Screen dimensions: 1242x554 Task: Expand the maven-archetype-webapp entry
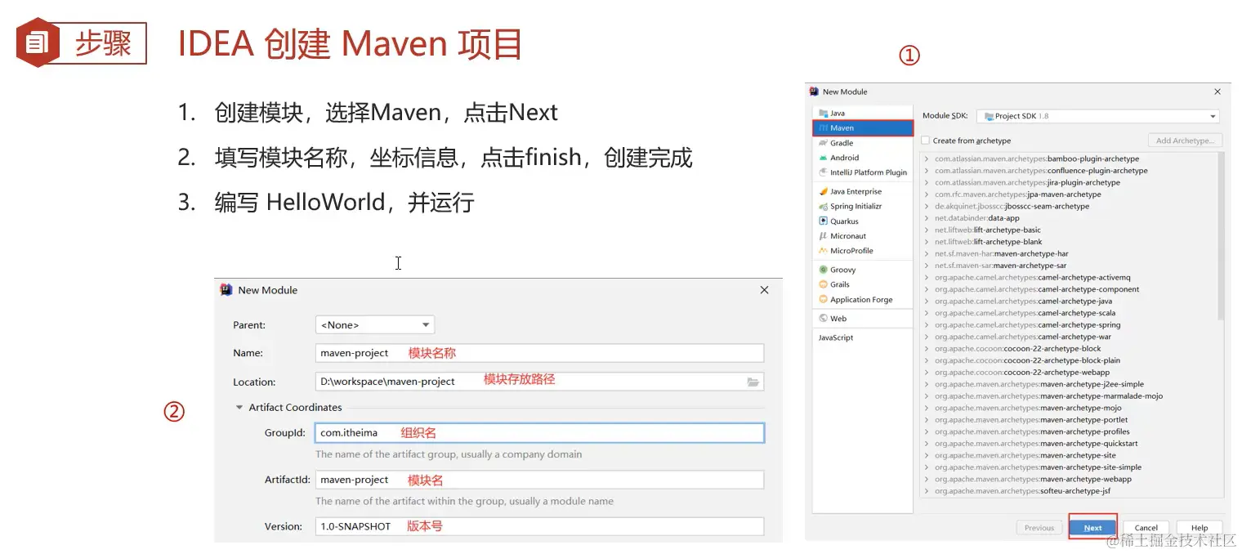point(927,479)
